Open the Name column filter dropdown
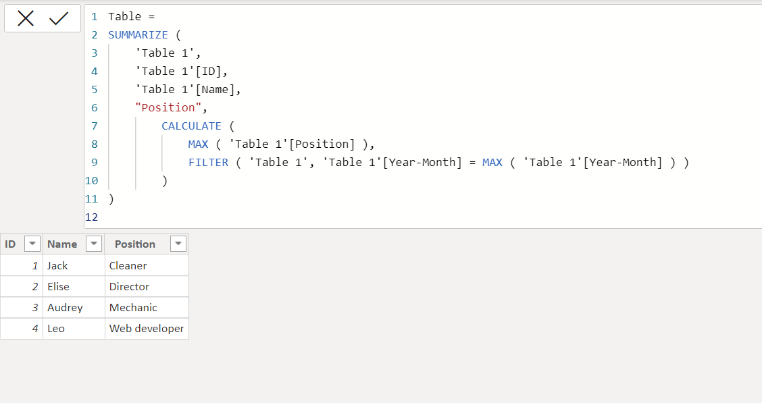 click(x=94, y=244)
